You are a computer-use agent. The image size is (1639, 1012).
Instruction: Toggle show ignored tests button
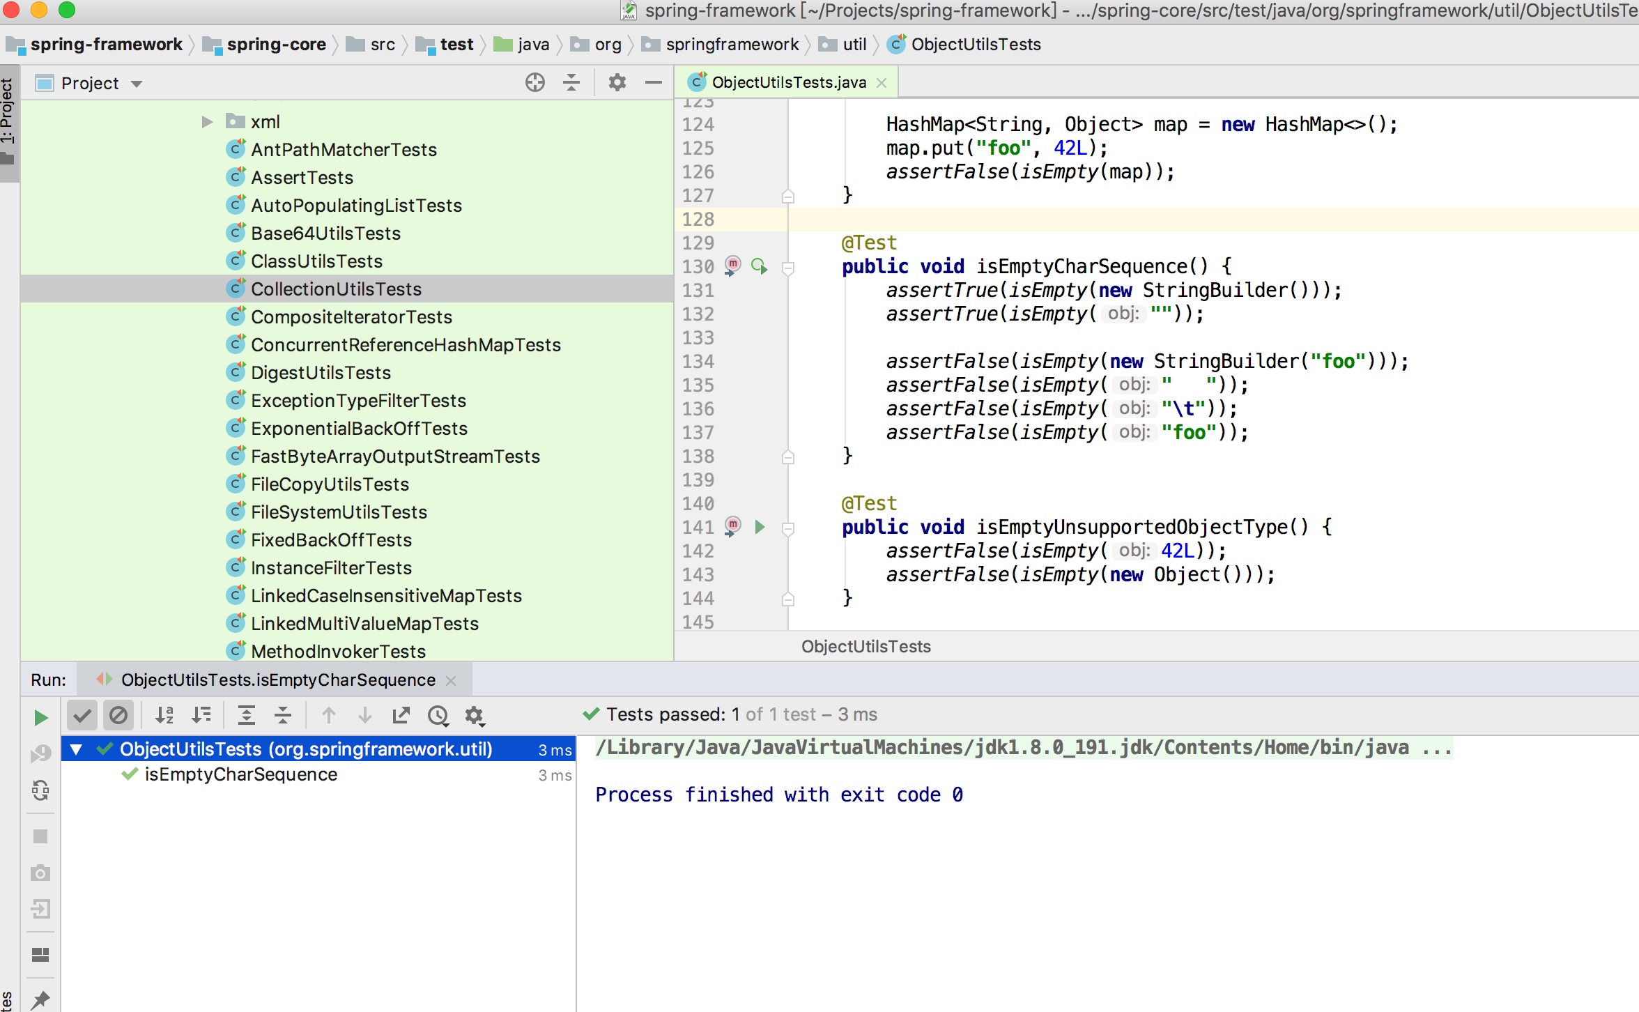pyautogui.click(x=118, y=716)
